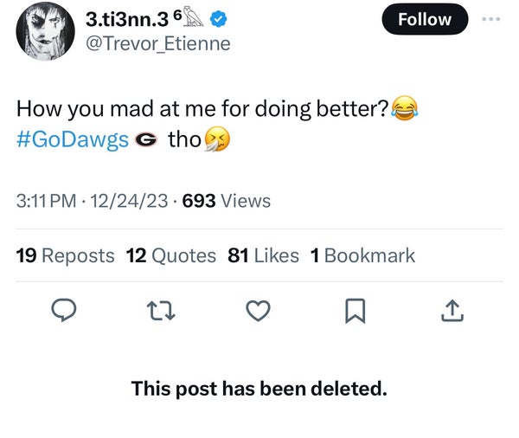Click the blue verified checkmark badge

point(221,18)
